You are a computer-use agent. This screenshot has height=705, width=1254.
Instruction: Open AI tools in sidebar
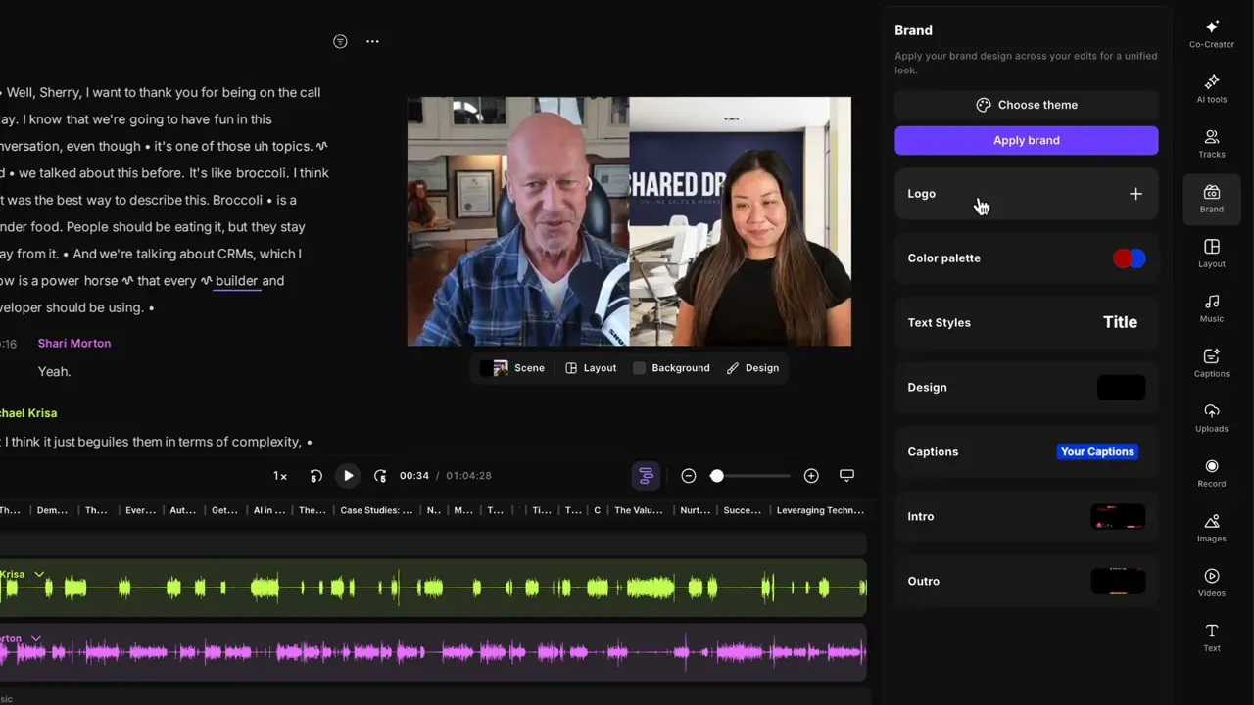1212,88
